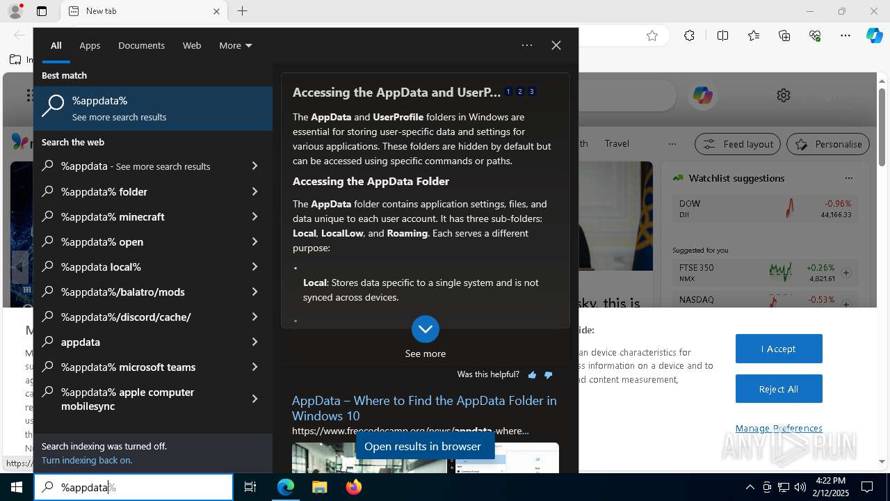This screenshot has width=890, height=501.
Task: Open Edge profile avatar icon
Action: point(15,11)
